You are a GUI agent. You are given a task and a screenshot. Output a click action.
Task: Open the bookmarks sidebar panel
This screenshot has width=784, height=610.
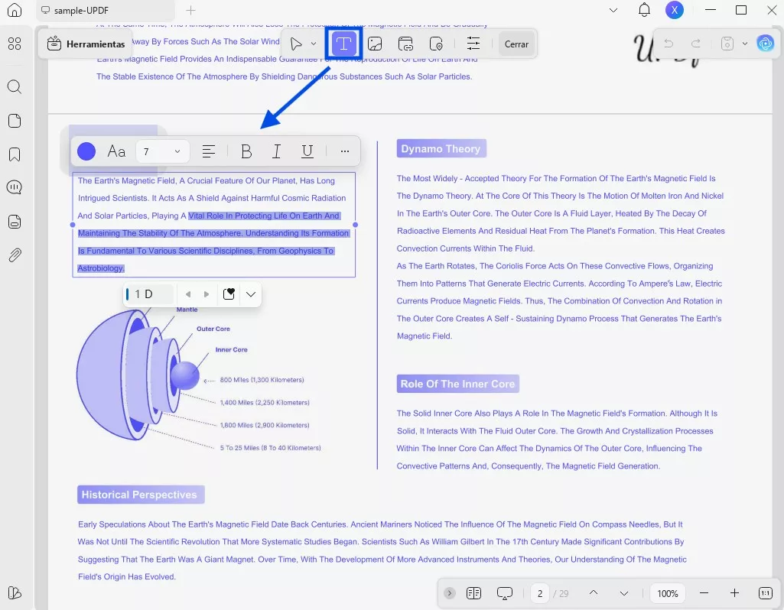click(x=15, y=154)
